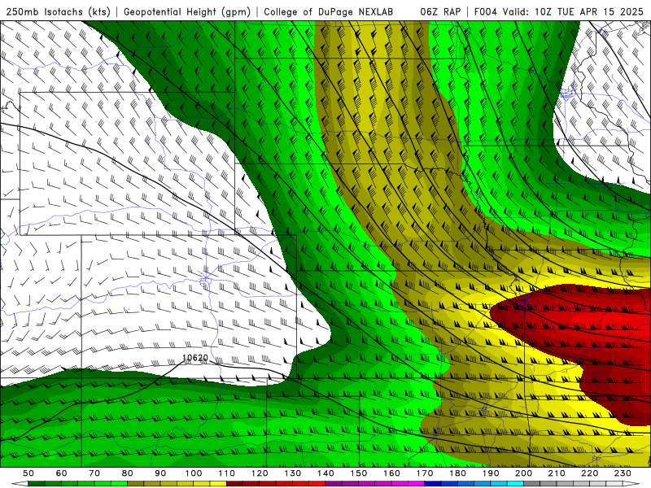Click the '60' value on color scale

click(62, 473)
